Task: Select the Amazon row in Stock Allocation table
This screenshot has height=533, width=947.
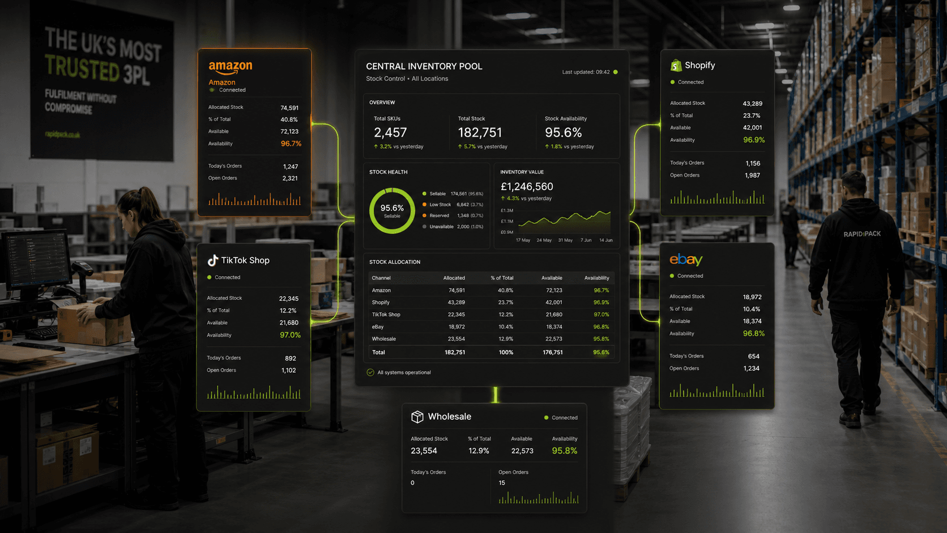Action: click(x=490, y=291)
